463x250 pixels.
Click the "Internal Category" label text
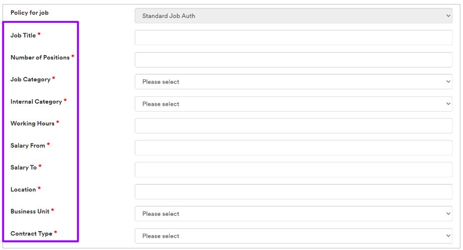point(36,102)
